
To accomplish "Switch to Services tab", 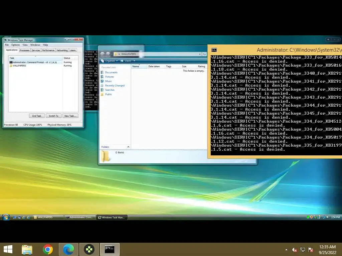I will [36, 50].
